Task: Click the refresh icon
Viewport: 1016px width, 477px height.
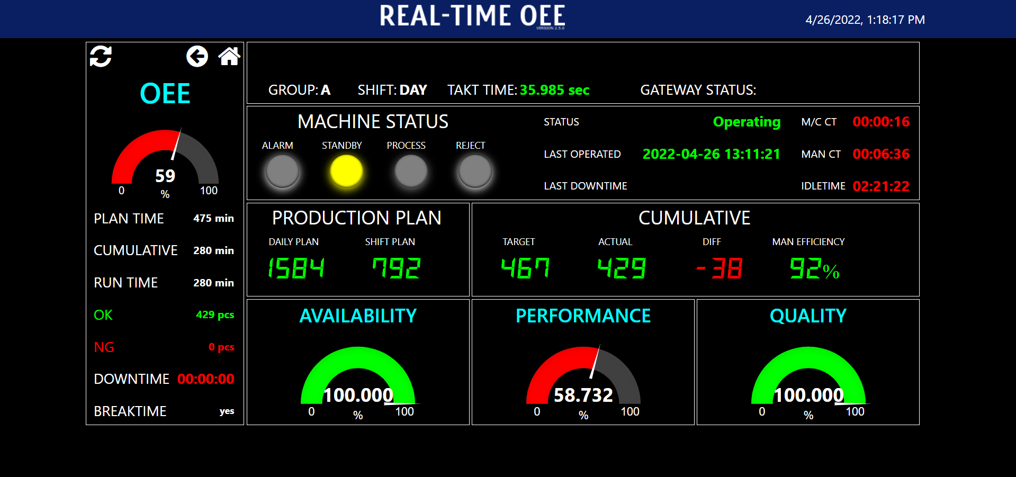Action: coord(101,57)
